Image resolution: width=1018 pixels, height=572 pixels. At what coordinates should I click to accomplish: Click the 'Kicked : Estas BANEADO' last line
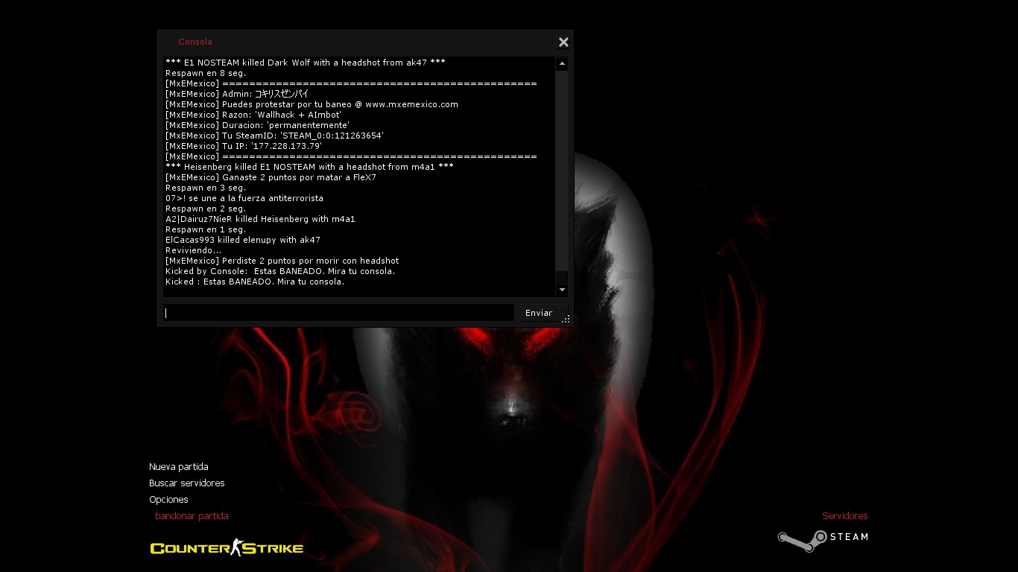click(x=255, y=282)
